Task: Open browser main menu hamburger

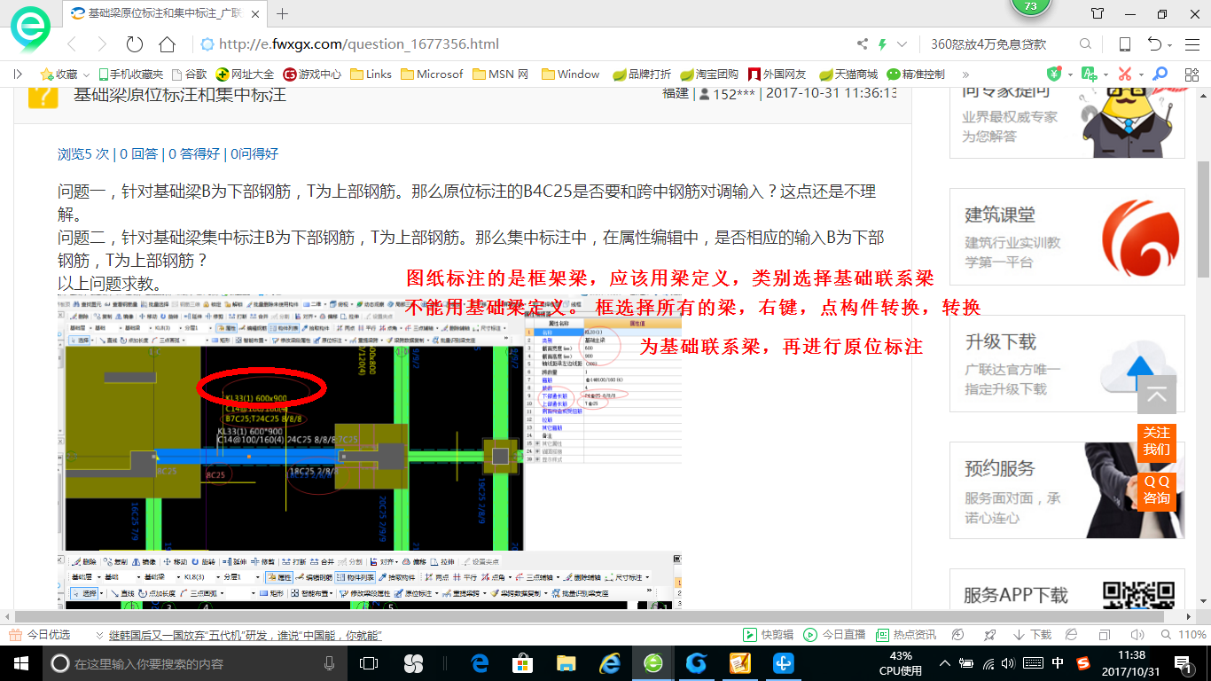Action: [x=1191, y=44]
